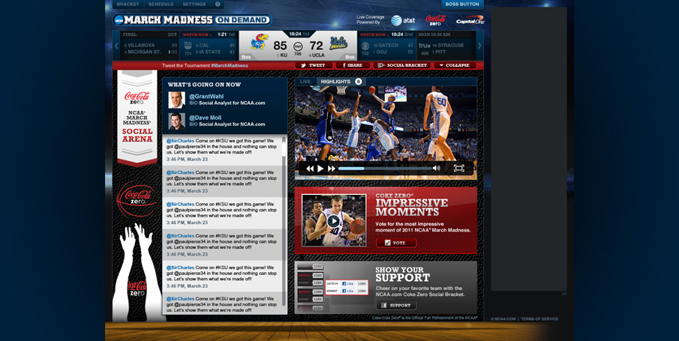Switch to the Live tab
The width and height of the screenshot is (679, 341).
coord(305,82)
